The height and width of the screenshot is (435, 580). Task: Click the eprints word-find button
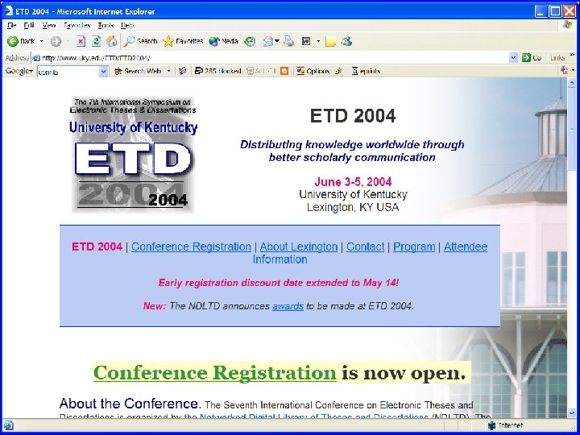tap(366, 71)
